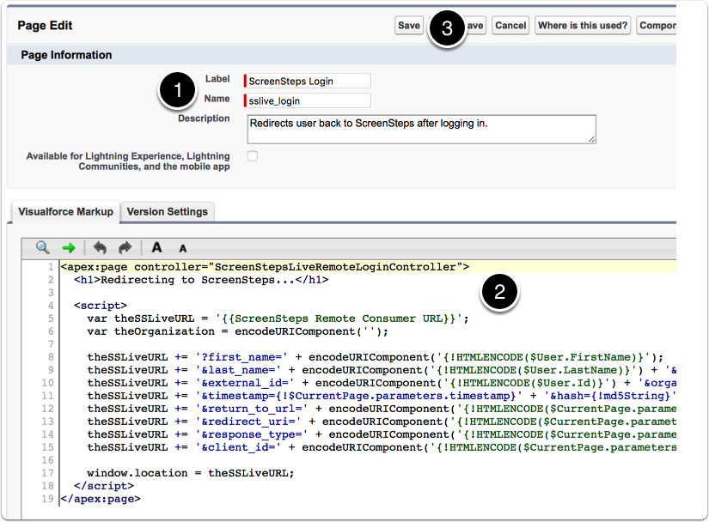The image size is (709, 522).
Task: Click the opening <script> tag line
Action: pos(101,306)
